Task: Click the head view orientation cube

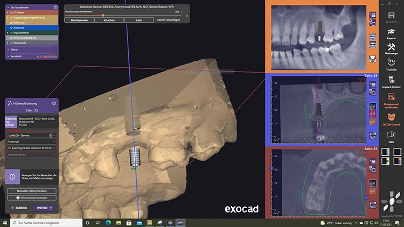Action: tap(392, 201)
